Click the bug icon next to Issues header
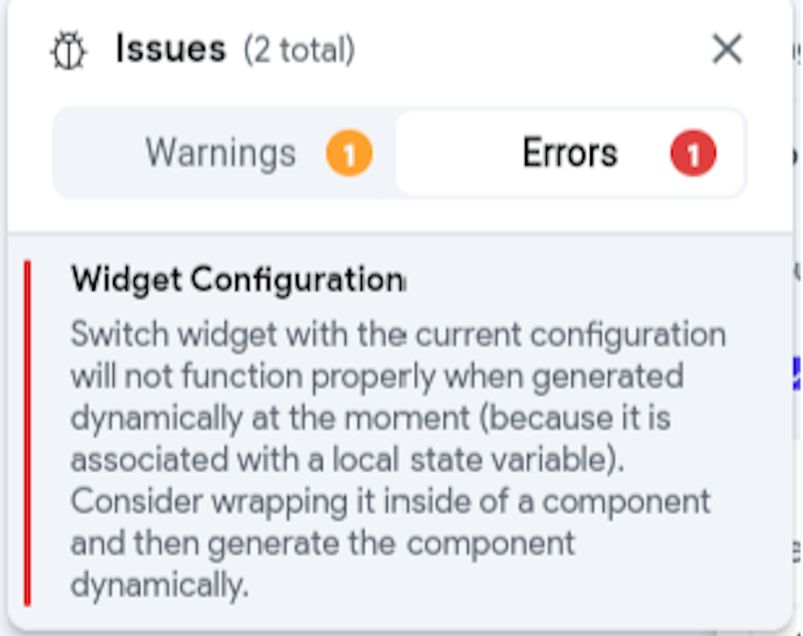 (68, 48)
